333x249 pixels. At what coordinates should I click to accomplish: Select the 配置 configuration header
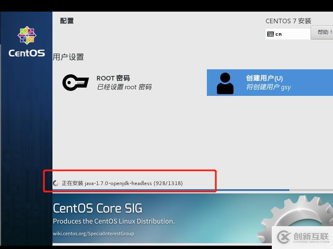(67, 20)
